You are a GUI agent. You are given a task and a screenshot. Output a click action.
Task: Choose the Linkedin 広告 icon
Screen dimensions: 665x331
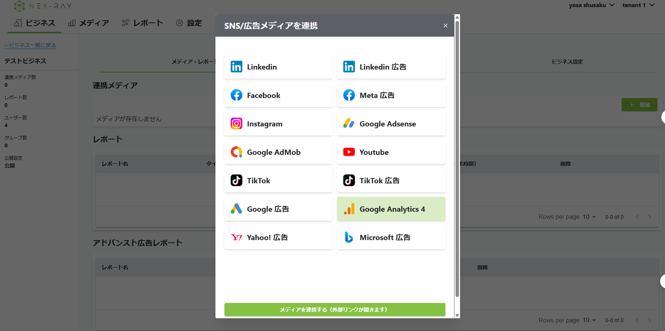(349, 67)
